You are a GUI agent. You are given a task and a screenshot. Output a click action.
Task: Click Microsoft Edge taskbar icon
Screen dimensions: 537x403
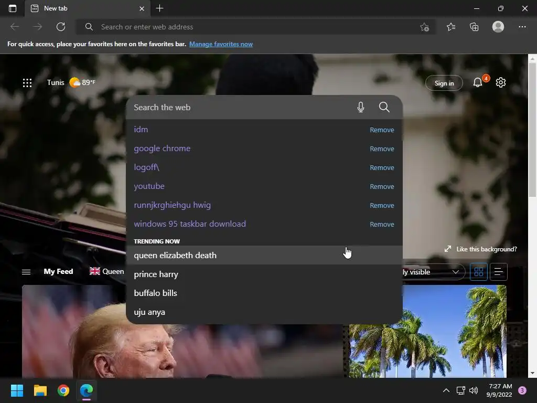point(87,390)
